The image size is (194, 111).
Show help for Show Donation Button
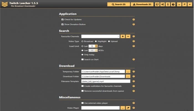[134, 24]
